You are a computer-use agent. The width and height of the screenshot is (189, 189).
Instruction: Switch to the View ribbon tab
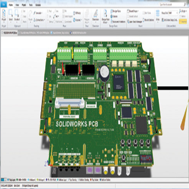coord(17,5)
